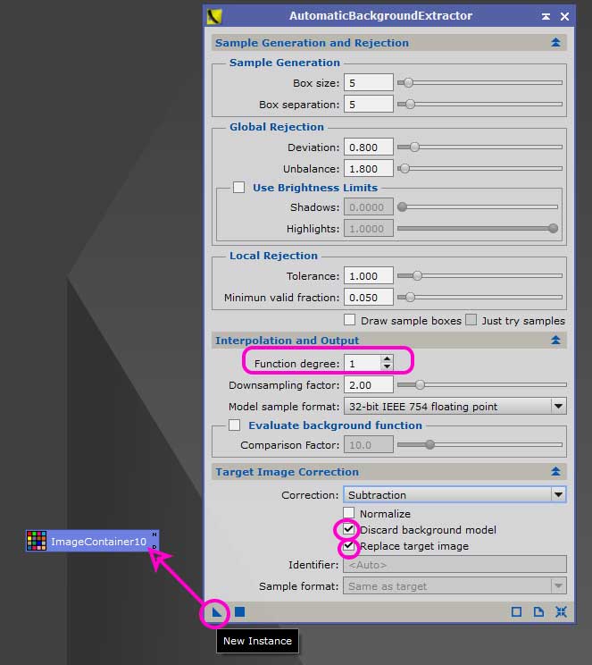Click the Tolerance slider handle
592x665 pixels.
coord(417,275)
